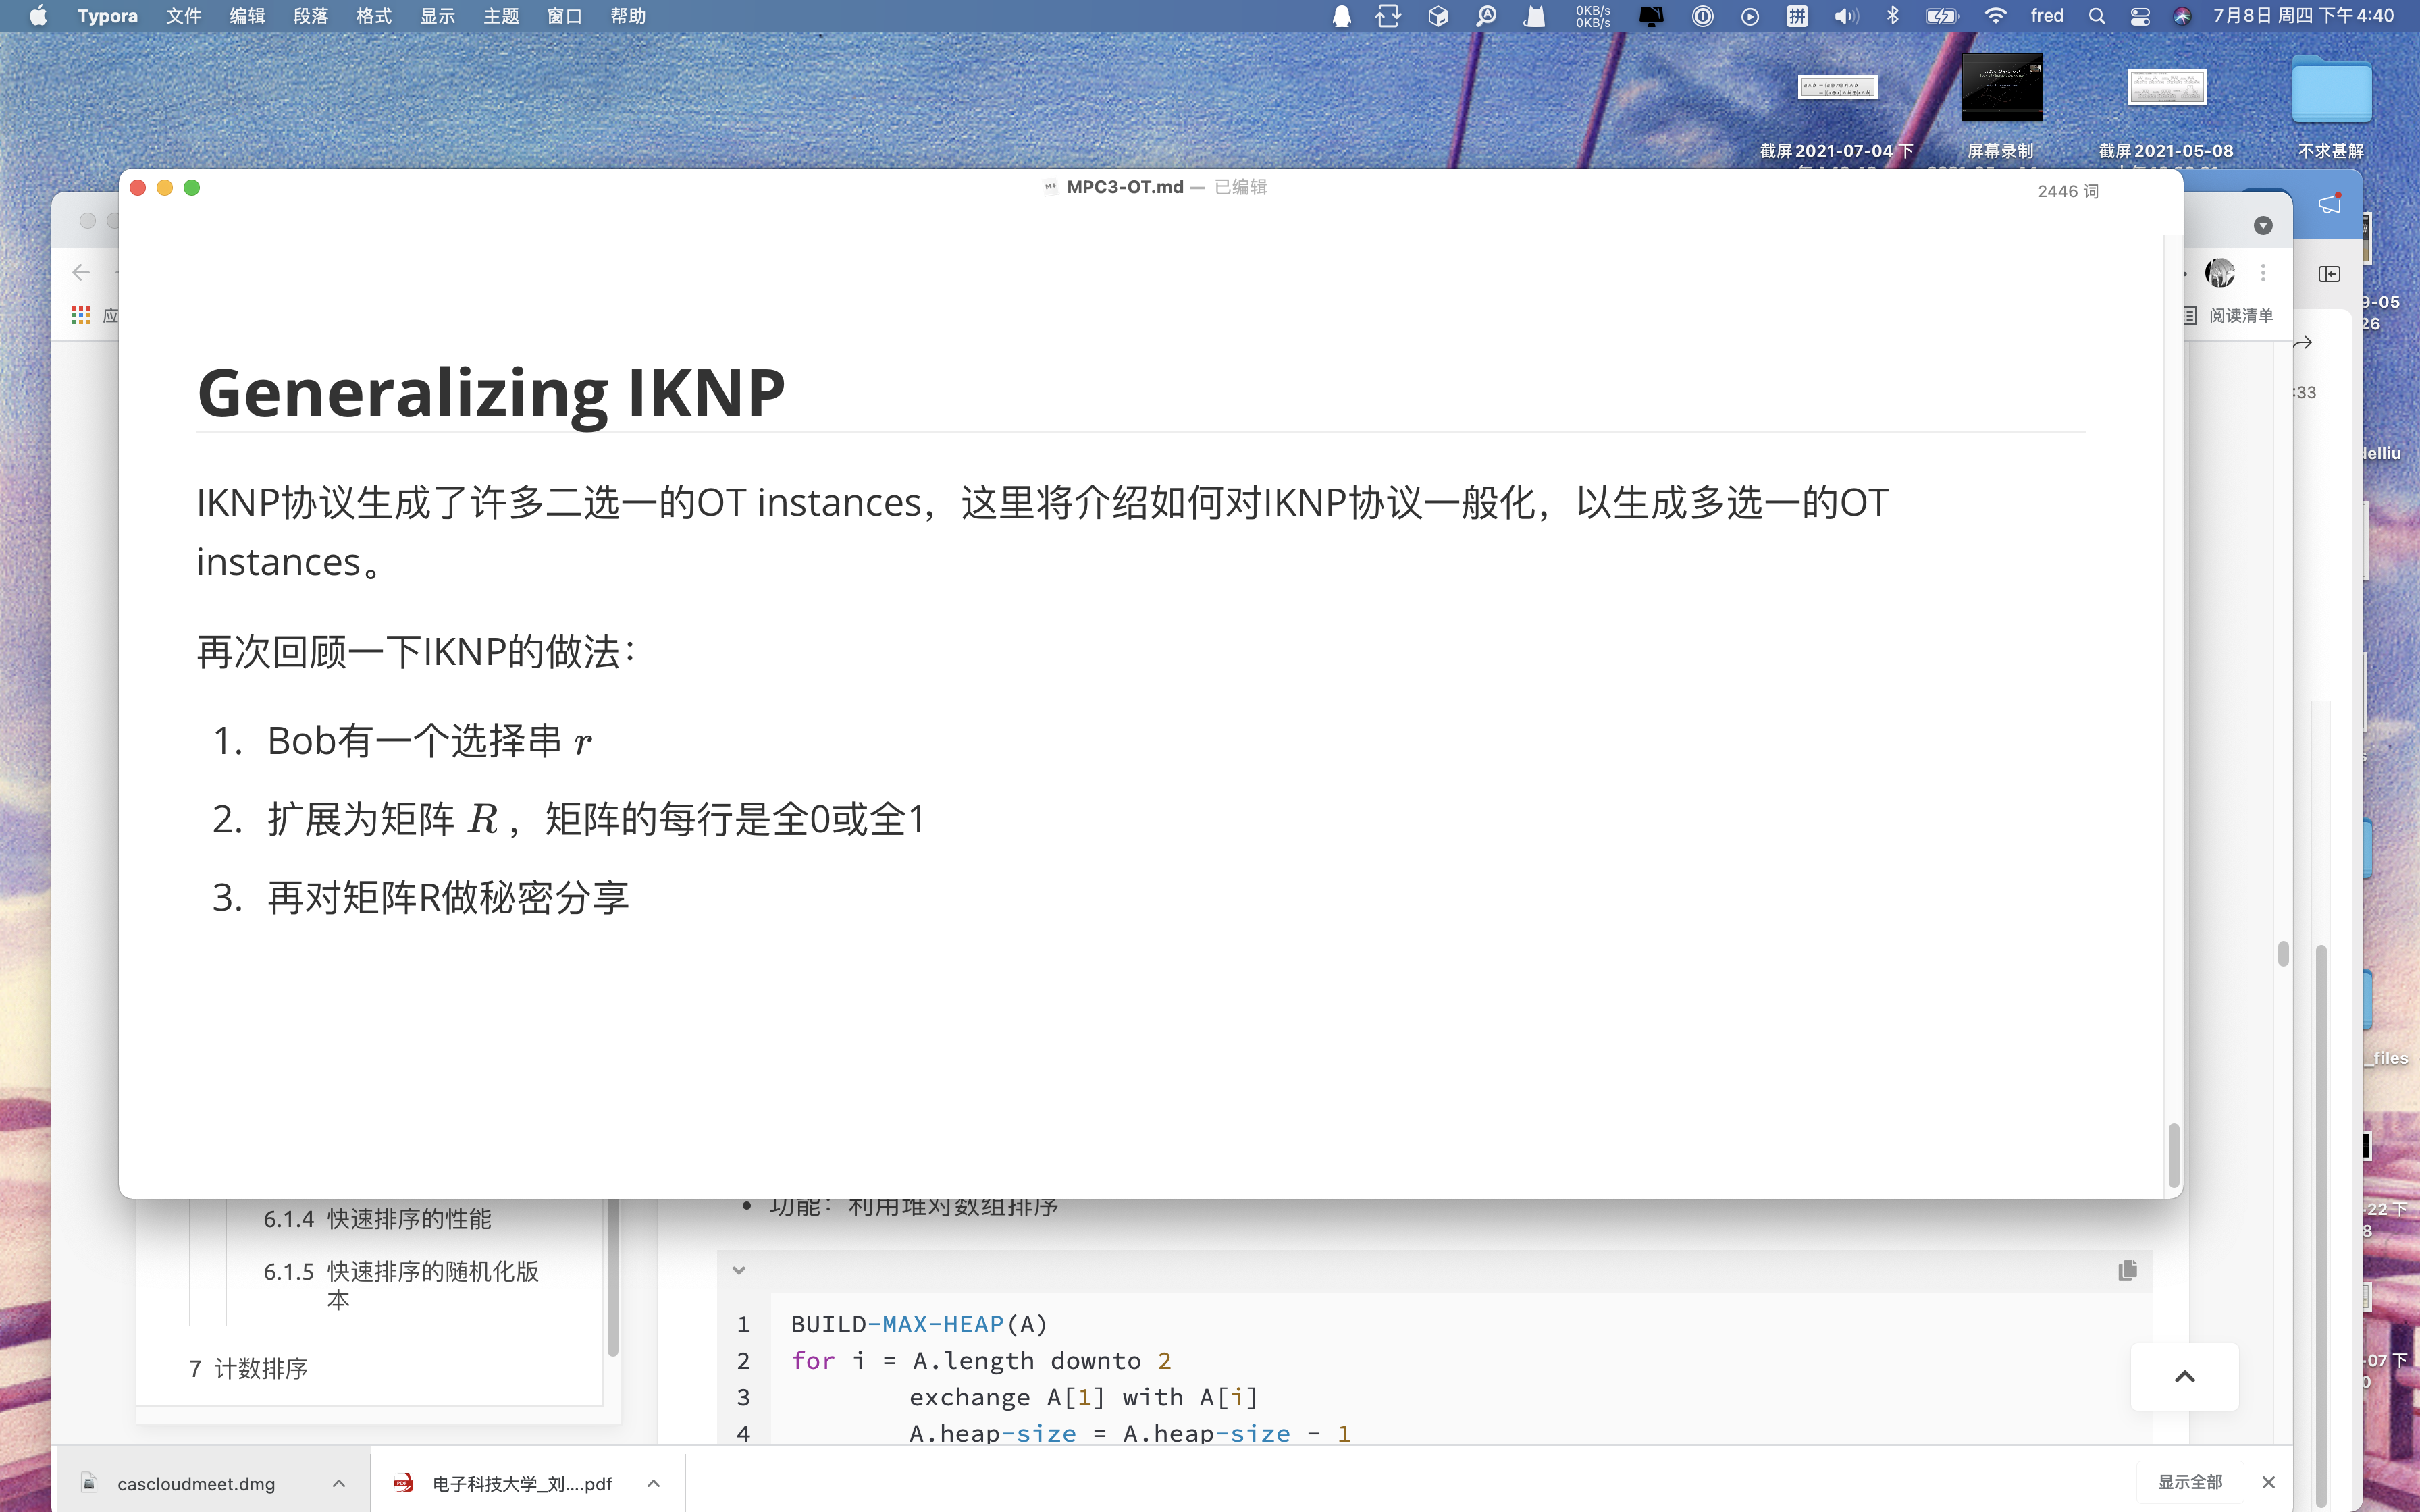Open outline item 6.1.5 快速排序的随机化版本

(x=401, y=1285)
